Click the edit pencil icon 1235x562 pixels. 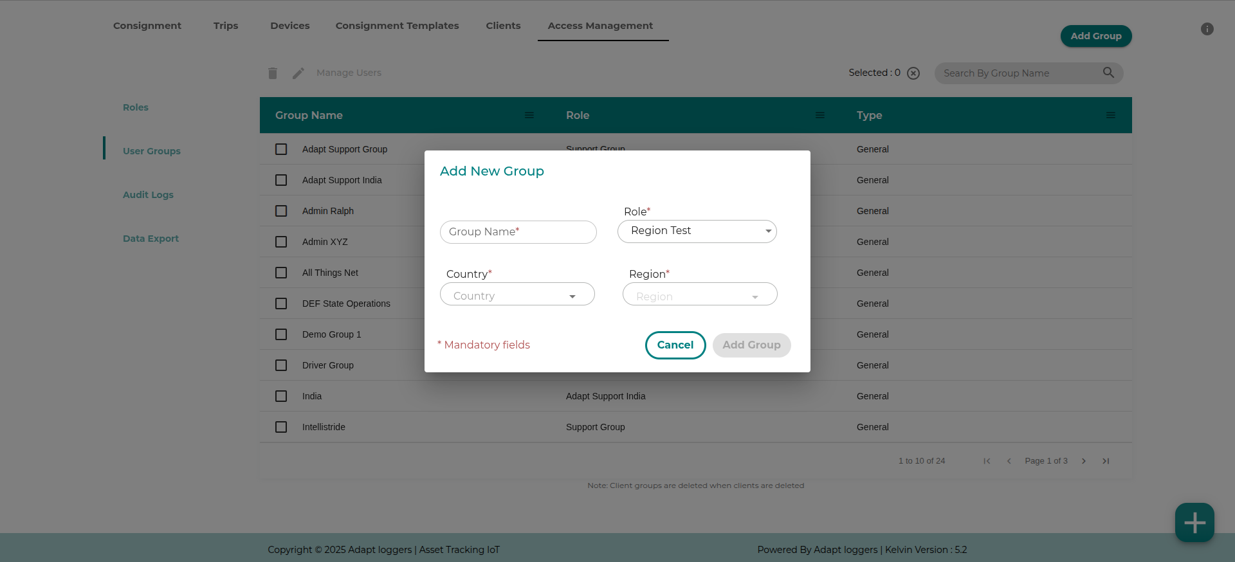(298, 73)
